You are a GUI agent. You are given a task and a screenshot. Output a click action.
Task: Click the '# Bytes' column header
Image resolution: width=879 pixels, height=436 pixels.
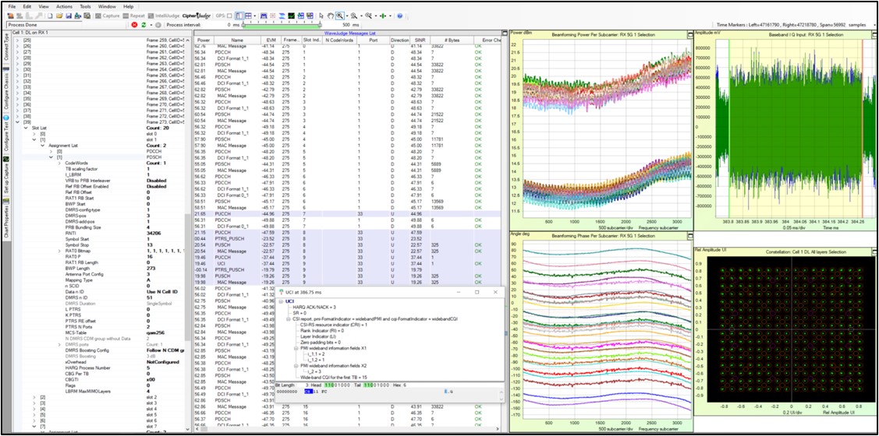point(452,40)
